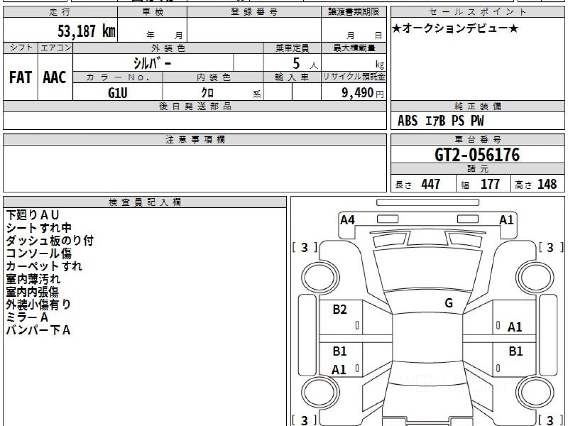
Task: Click the 内装色 header cell
Action: click(213, 77)
